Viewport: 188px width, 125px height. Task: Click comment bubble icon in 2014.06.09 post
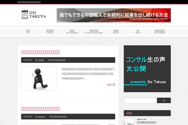point(51,117)
